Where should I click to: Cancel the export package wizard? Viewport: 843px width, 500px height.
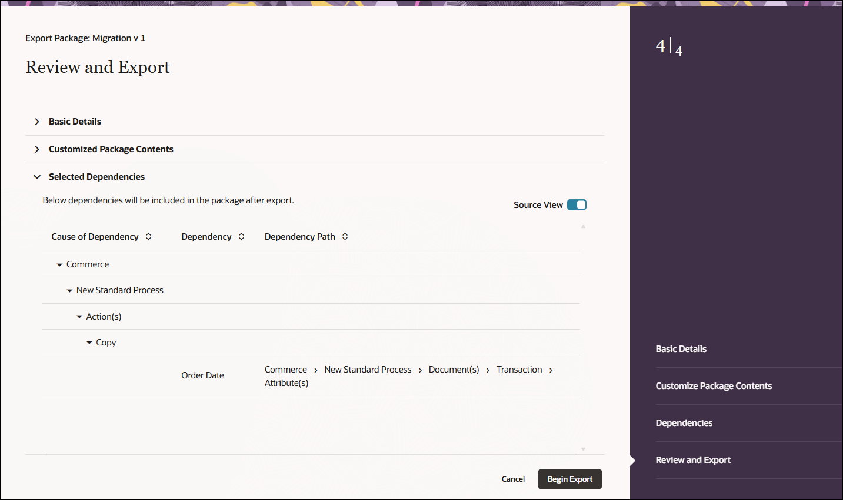[513, 479]
